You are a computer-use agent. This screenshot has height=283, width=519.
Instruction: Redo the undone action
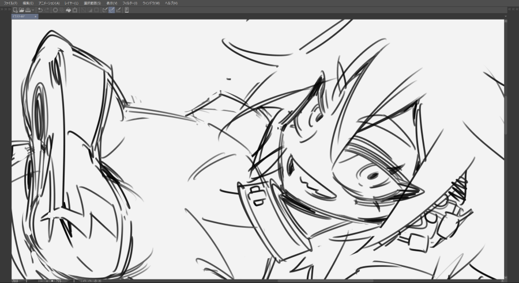tap(47, 10)
